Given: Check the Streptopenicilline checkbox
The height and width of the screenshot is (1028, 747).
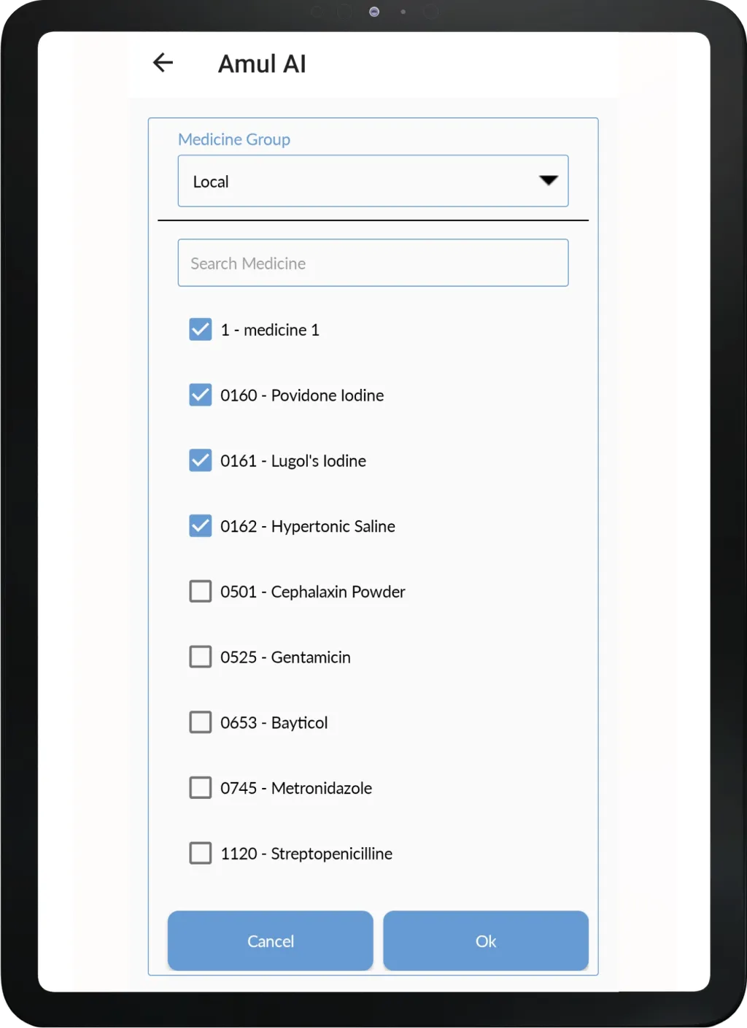Looking at the screenshot, I should pos(201,854).
